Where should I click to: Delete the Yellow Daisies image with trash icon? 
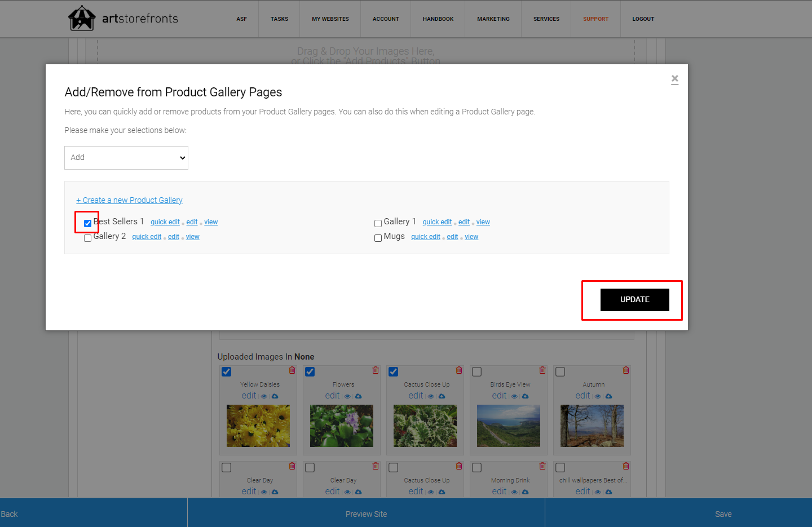coord(292,370)
